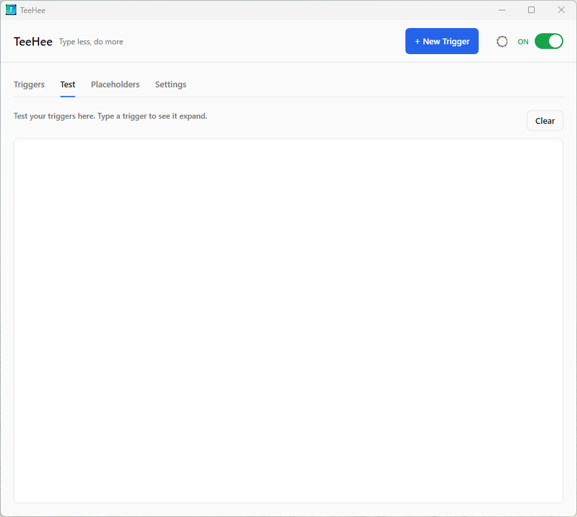Maximize the TeeHee window

(531, 10)
